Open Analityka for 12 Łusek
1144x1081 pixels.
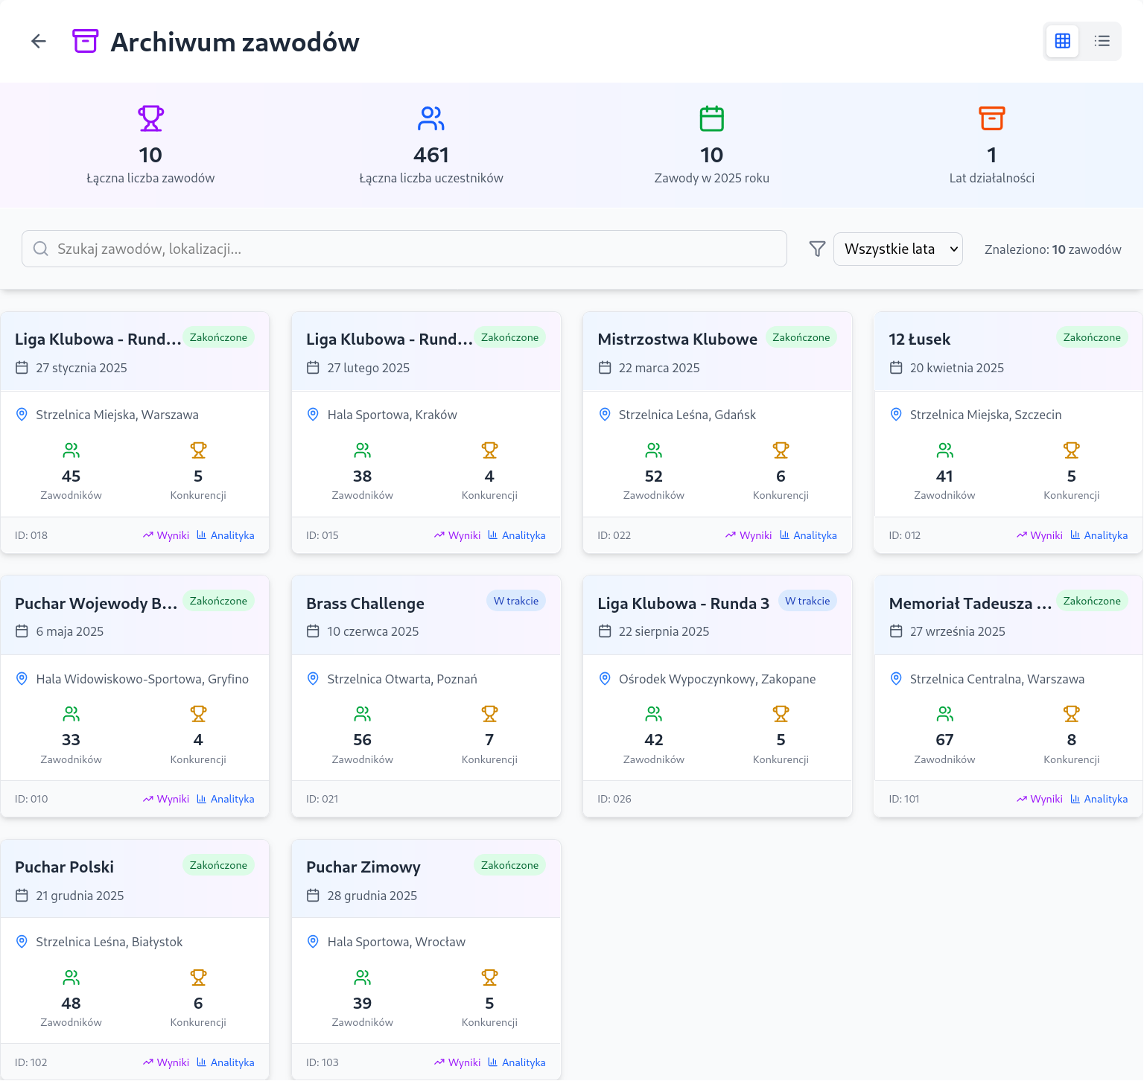click(x=1099, y=535)
